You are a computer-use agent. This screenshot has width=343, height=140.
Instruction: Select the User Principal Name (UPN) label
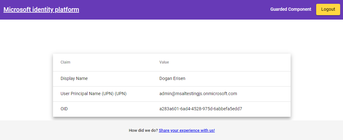94,94
